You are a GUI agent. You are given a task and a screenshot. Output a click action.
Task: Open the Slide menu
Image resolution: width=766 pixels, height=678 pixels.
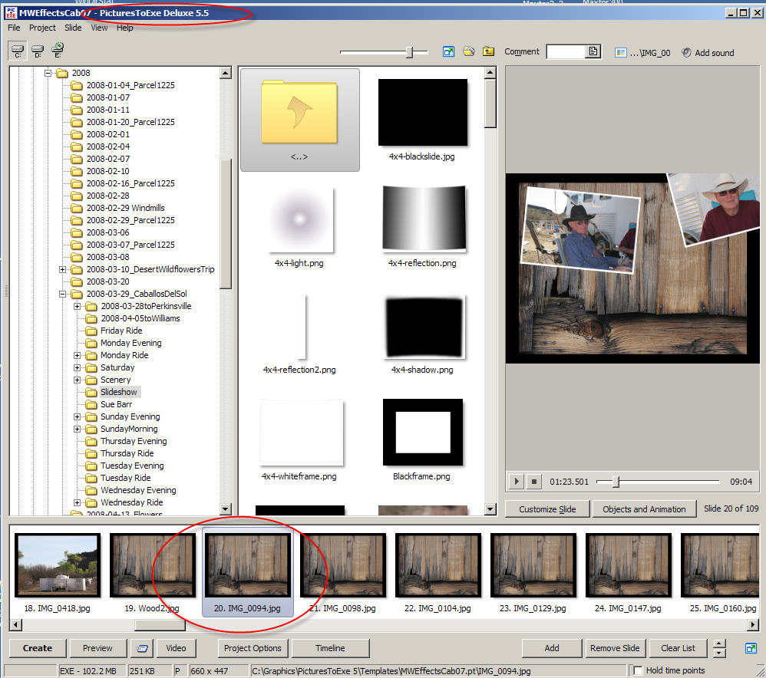tap(73, 28)
